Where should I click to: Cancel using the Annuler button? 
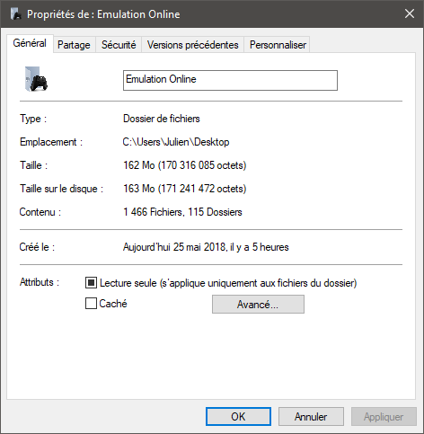[x=311, y=416]
